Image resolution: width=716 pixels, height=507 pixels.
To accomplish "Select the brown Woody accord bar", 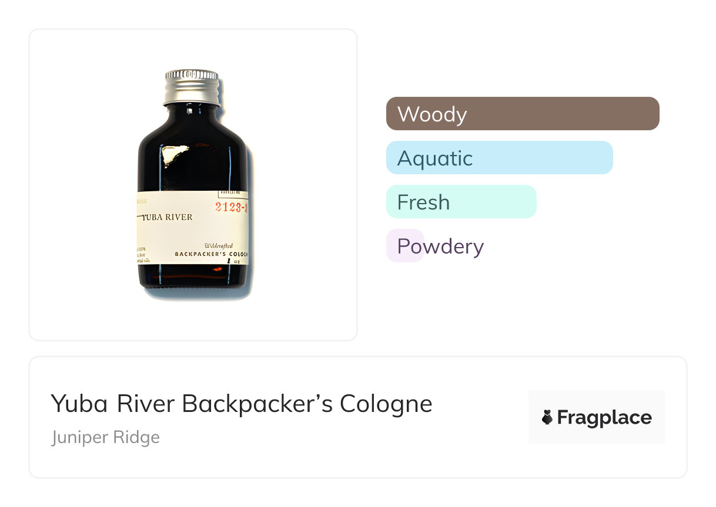I will pyautogui.click(x=522, y=113).
